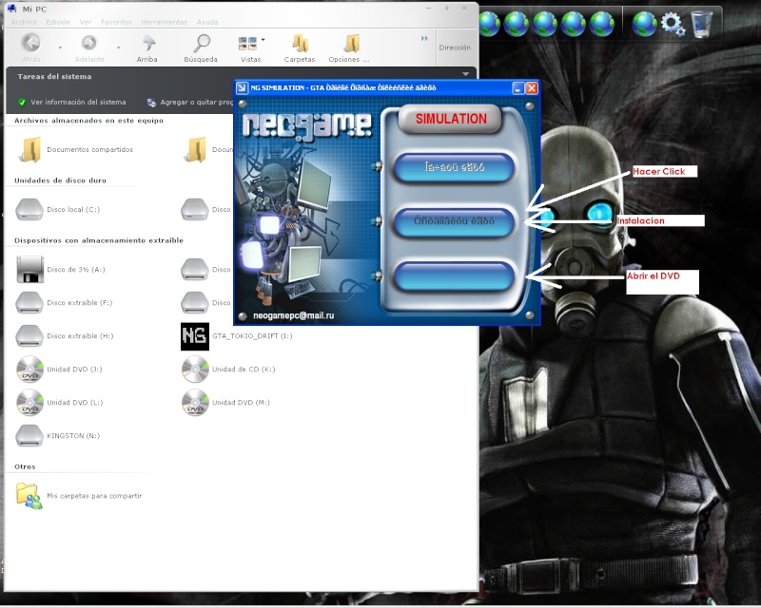Open the Opciones toolbar button

point(349,47)
